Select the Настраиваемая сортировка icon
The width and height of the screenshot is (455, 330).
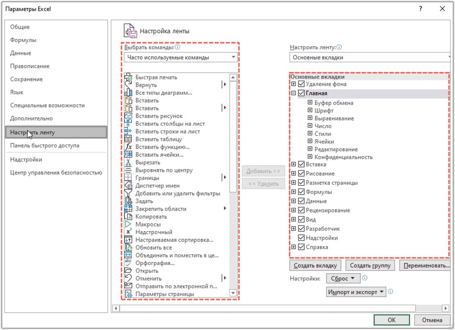click(128, 240)
